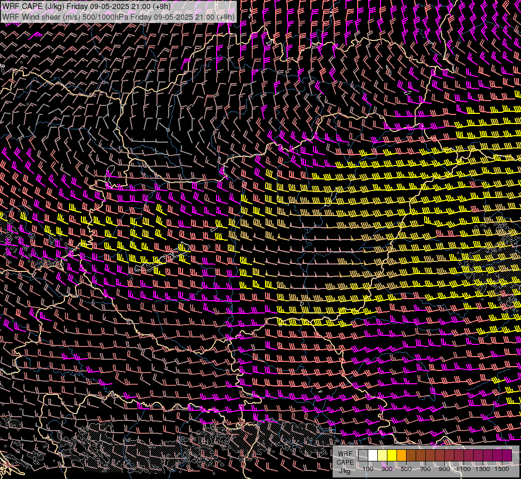Click the J/kg unit label in legend
The height and width of the screenshot is (479, 521).
tap(344, 471)
